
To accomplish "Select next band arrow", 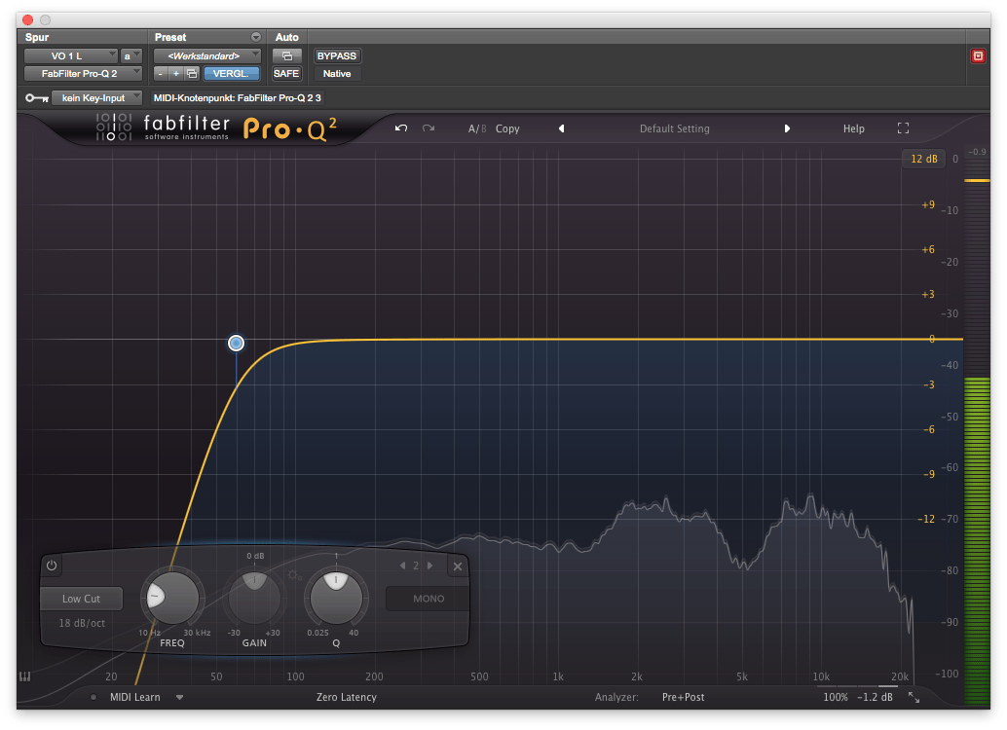I will click(429, 566).
